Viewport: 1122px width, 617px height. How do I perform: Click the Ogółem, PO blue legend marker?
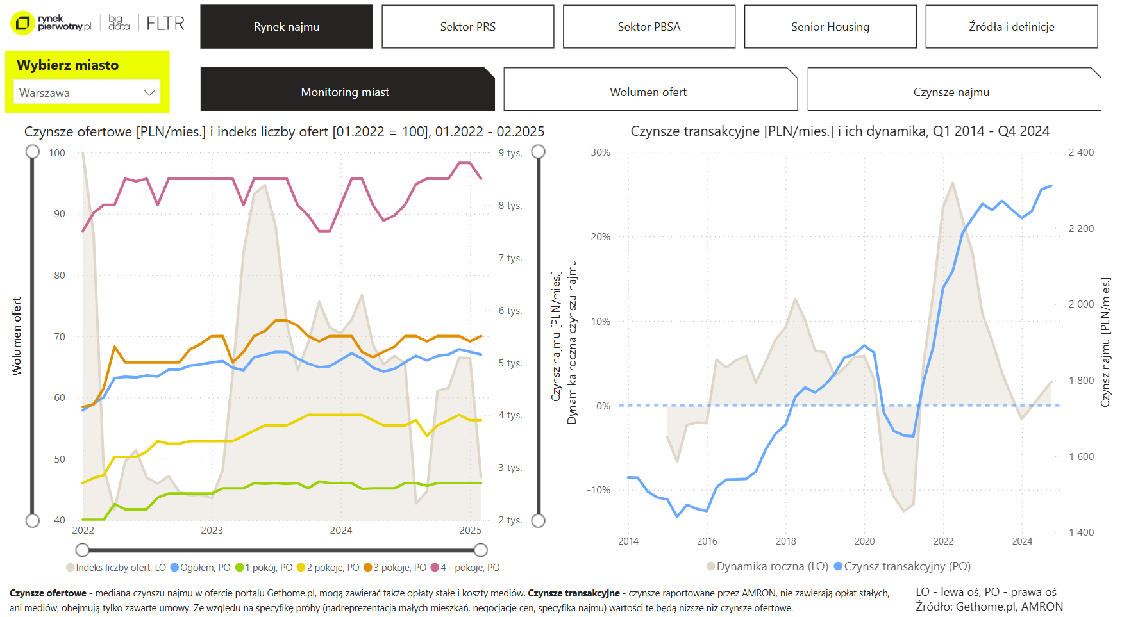coord(174,568)
